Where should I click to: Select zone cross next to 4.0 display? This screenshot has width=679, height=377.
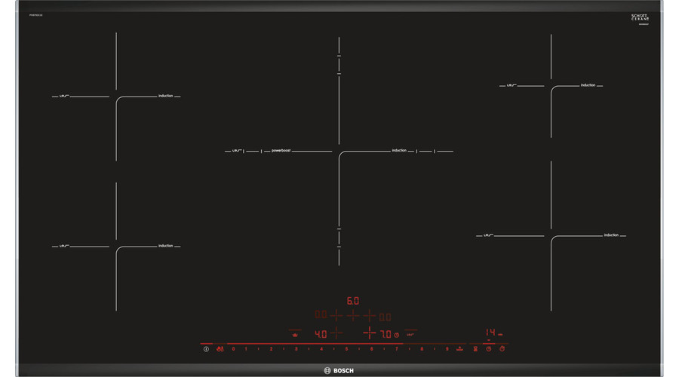[x=336, y=333]
